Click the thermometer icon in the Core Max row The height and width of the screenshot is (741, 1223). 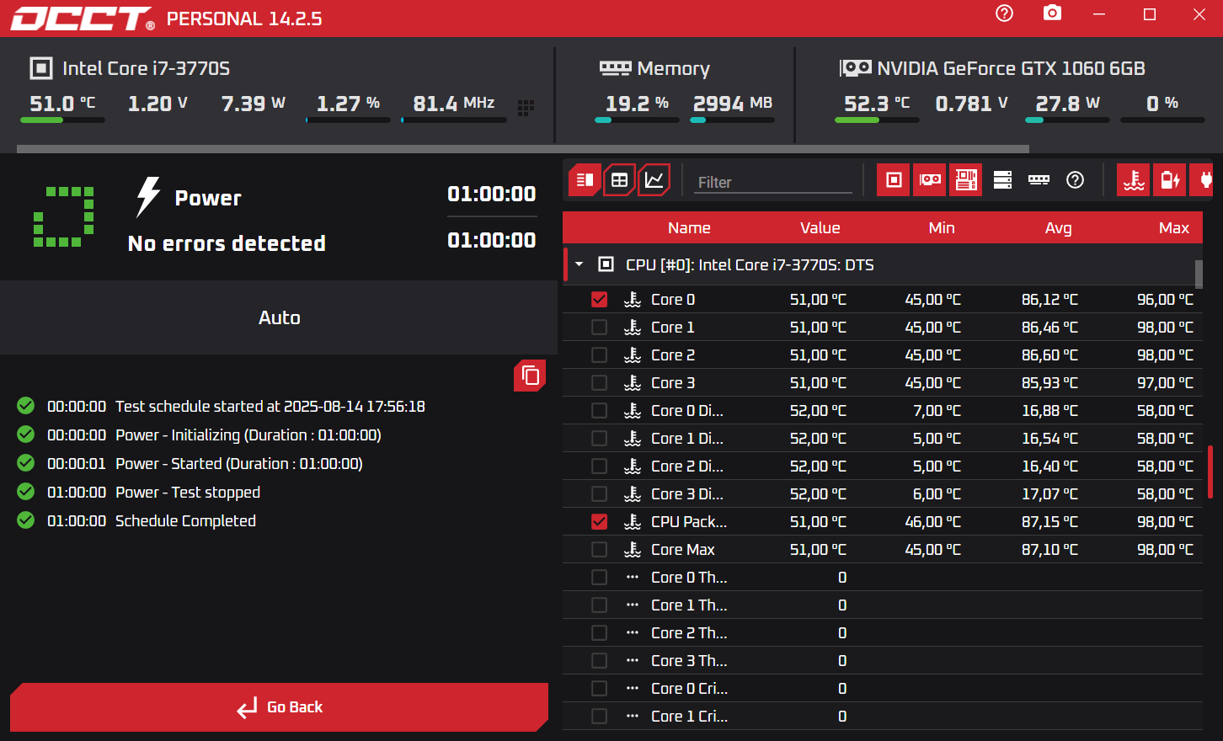click(x=633, y=549)
